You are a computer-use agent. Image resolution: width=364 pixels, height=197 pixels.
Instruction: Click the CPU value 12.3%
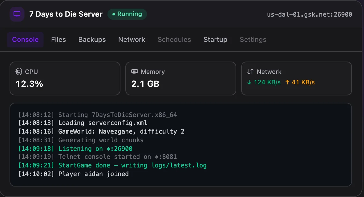[x=29, y=84]
